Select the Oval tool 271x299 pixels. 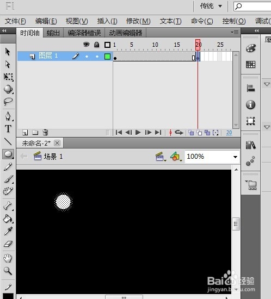click(x=8, y=154)
